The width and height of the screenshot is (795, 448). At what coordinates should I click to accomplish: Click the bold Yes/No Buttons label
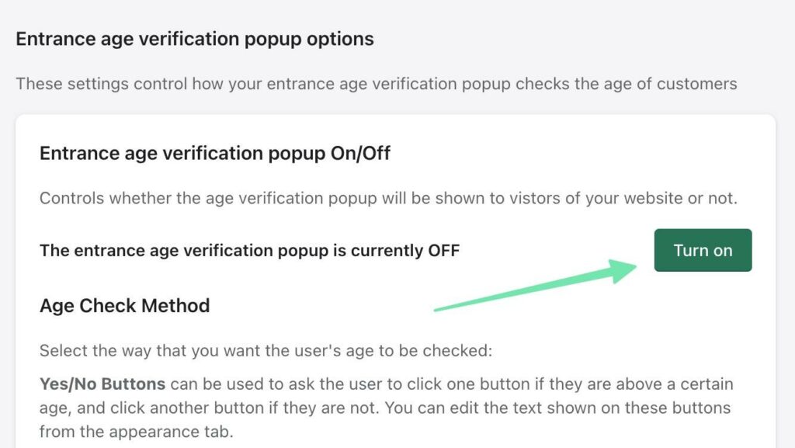(x=102, y=384)
